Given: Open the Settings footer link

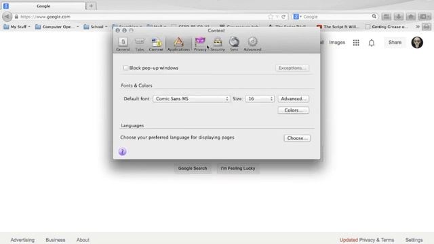Looking at the screenshot, I should 414,240.
